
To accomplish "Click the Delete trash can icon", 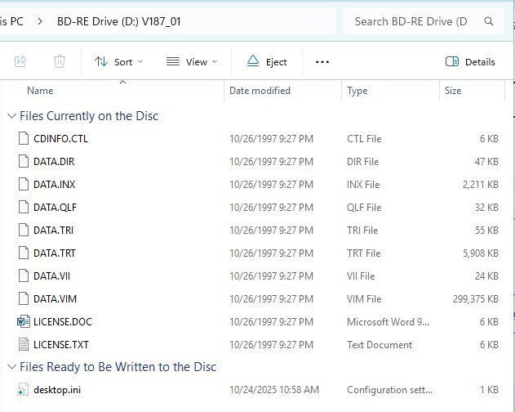I will [60, 61].
